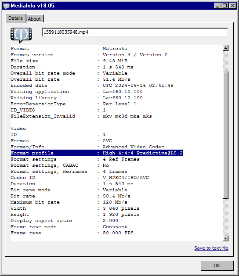
Task: Switch to the About tab
Action: (x=35, y=19)
